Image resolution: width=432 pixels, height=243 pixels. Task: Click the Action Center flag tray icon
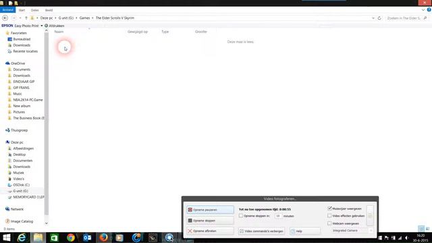point(387,238)
